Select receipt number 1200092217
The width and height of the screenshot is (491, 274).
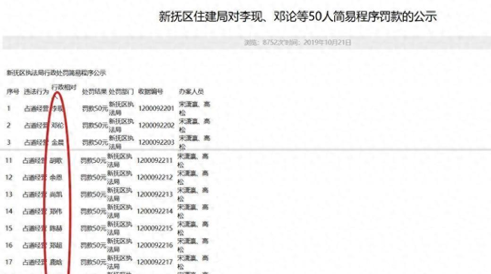[154, 263]
